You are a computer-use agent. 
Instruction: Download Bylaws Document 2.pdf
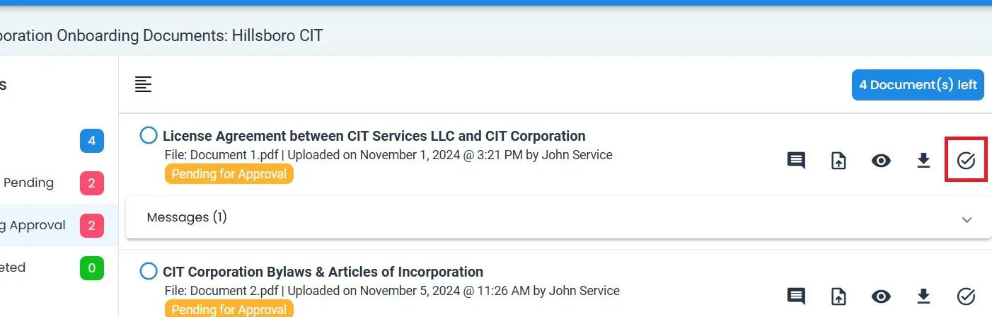point(923,296)
